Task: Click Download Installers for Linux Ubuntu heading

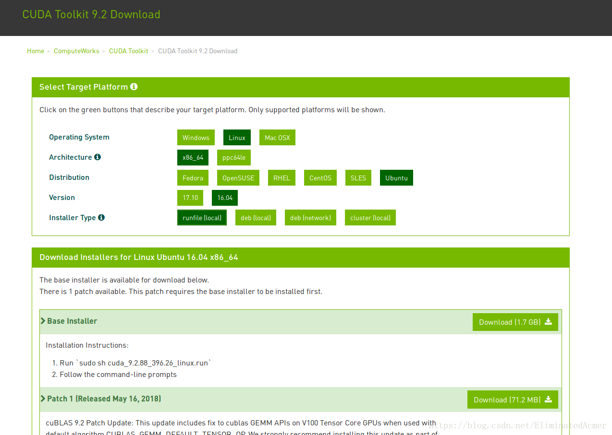Action: (139, 257)
